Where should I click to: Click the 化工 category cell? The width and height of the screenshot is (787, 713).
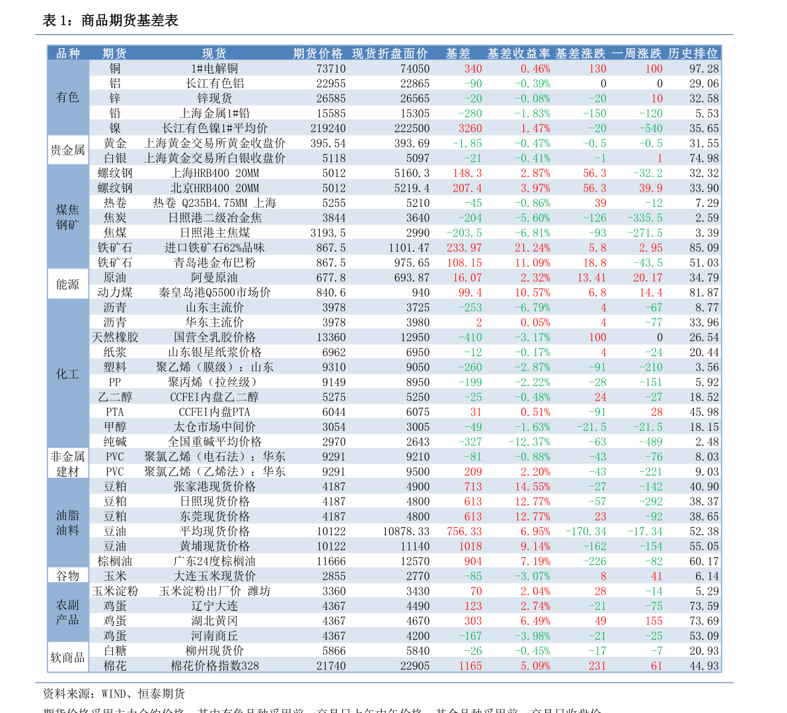[x=68, y=374]
